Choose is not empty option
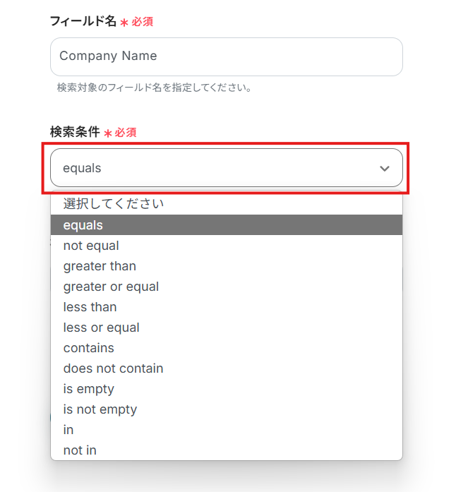The width and height of the screenshot is (456, 492). pos(227,409)
